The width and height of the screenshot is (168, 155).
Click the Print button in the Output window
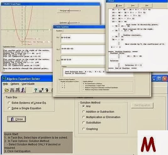(147, 5)
